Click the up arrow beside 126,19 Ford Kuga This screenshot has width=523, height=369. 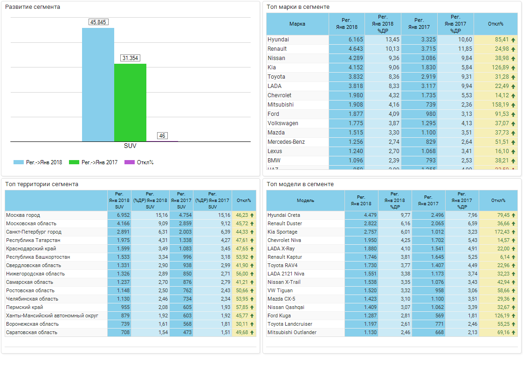pos(513,315)
